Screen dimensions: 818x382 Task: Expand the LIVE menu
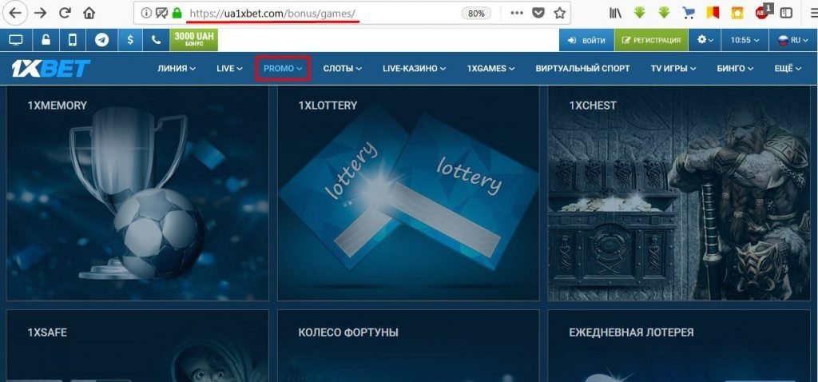pos(229,69)
